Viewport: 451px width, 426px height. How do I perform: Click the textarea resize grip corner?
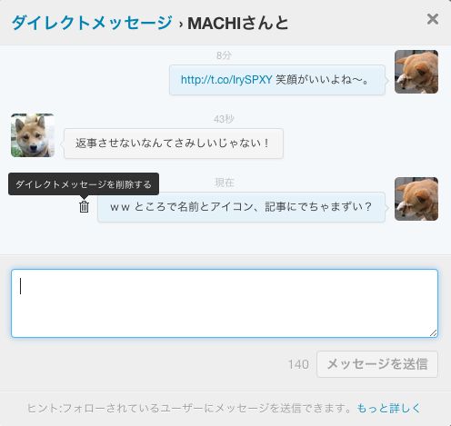(x=434, y=333)
